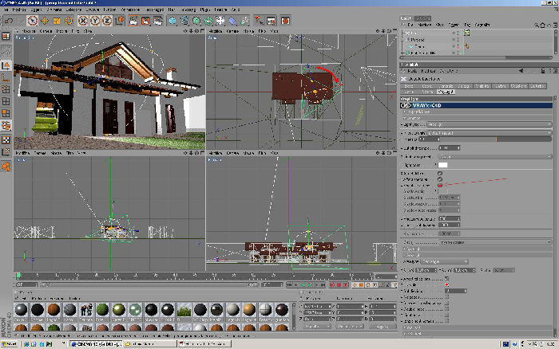Select the Scale tool icon
Image resolution: width=559 pixels, height=349 pixels.
pos(57,21)
